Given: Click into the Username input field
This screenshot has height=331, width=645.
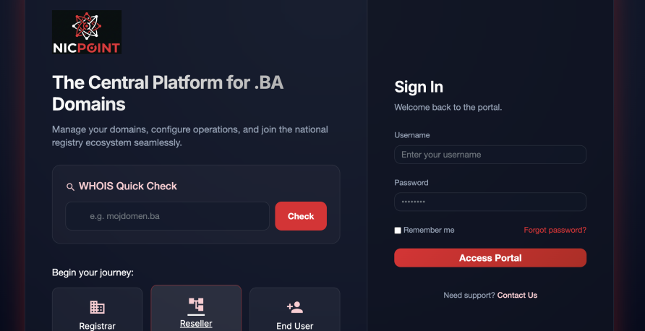Looking at the screenshot, I should 490,155.
